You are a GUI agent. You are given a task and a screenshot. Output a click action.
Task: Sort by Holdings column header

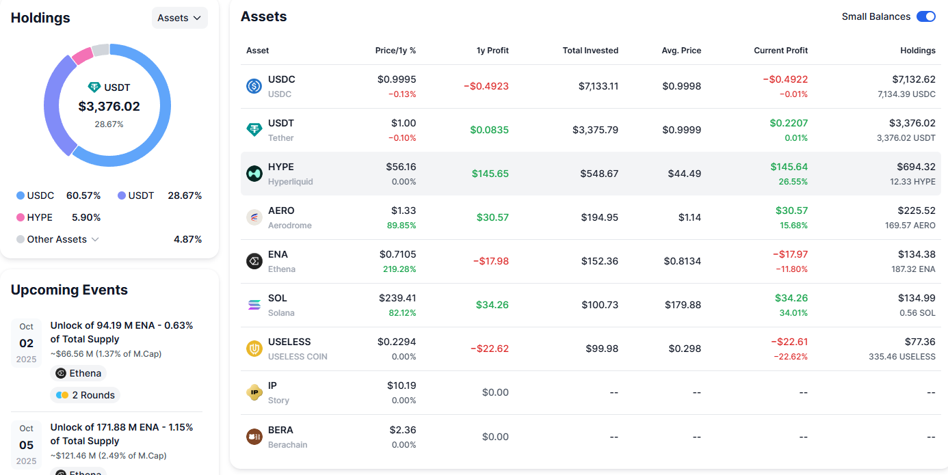click(918, 51)
